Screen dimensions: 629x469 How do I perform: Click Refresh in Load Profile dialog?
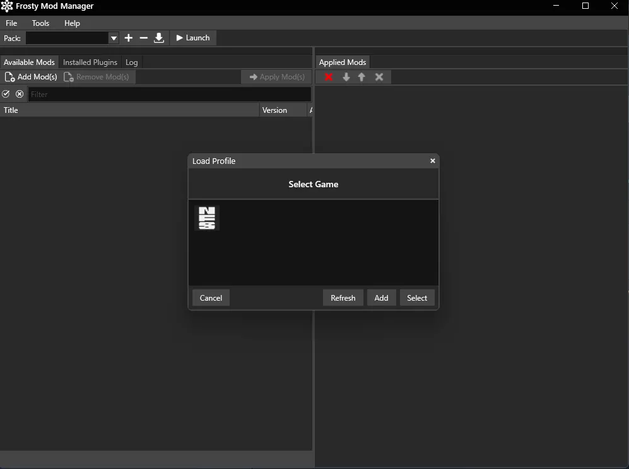click(343, 298)
